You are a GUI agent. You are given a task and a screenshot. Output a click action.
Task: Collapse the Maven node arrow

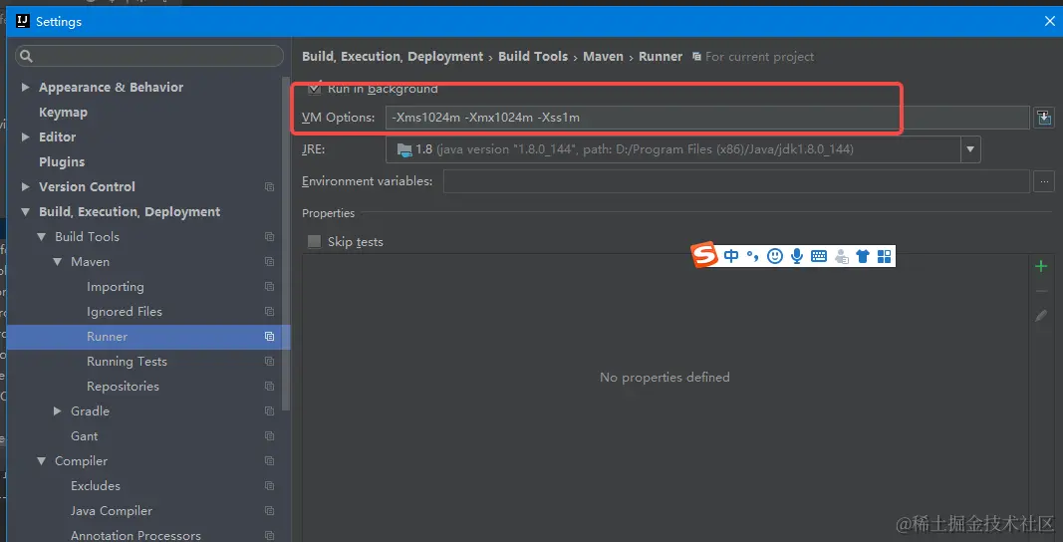click(58, 262)
